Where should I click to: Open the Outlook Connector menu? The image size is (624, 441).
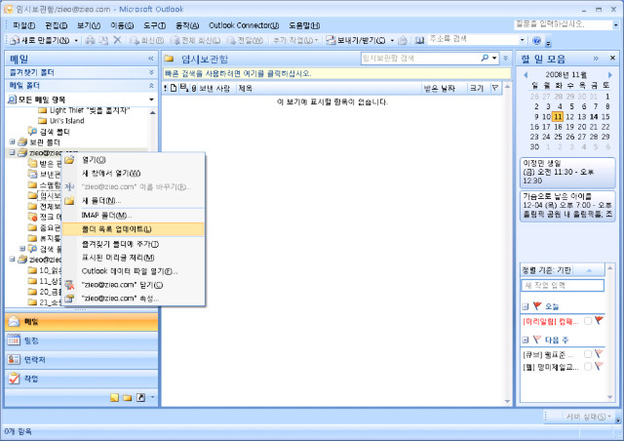coord(244,25)
